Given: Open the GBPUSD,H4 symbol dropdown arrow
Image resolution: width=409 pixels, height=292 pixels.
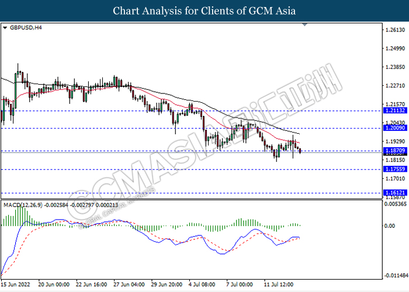Looking at the screenshot, I should tap(5, 27).
